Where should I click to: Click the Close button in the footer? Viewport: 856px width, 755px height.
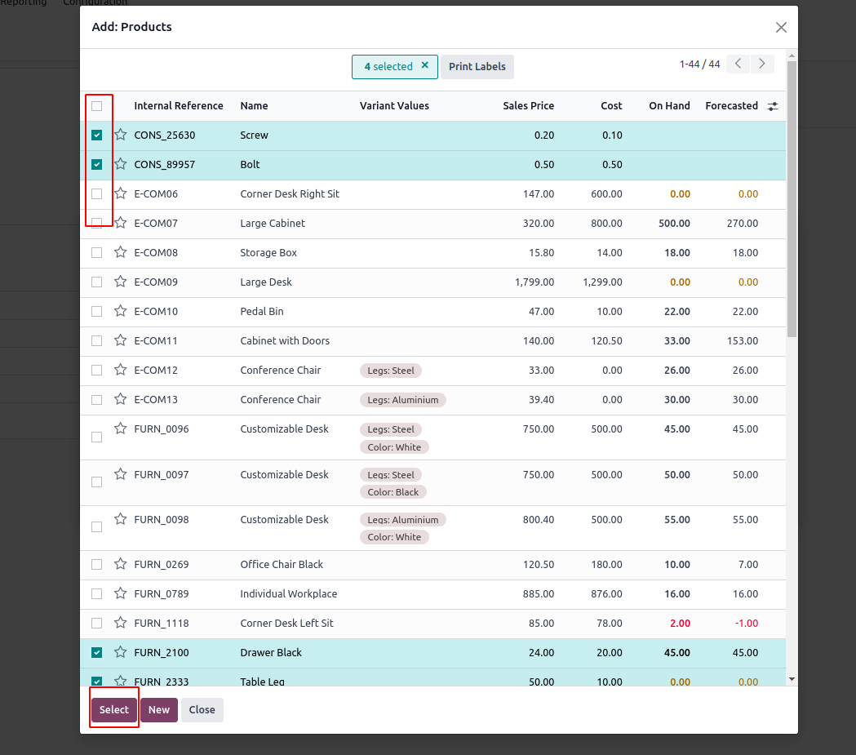point(202,709)
